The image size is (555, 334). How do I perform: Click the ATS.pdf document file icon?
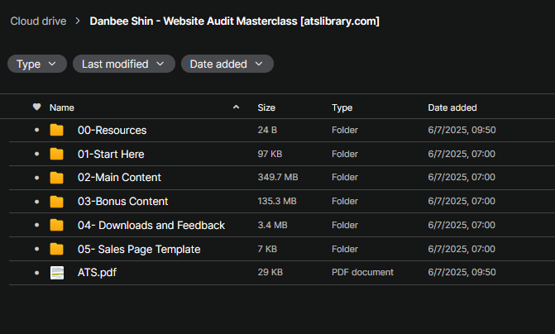(x=56, y=273)
